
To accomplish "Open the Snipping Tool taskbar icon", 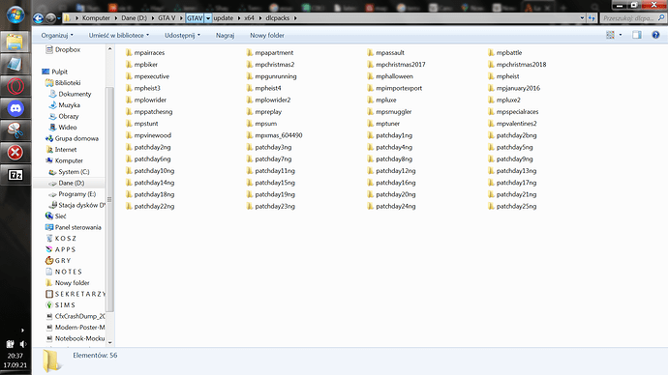I will click(15, 130).
